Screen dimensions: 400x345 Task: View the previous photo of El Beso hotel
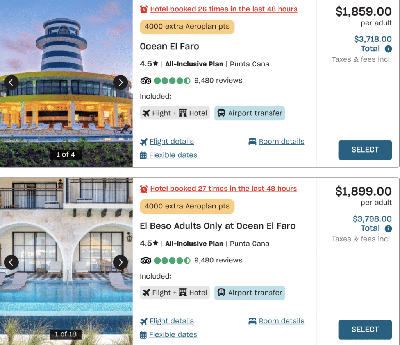point(11,262)
